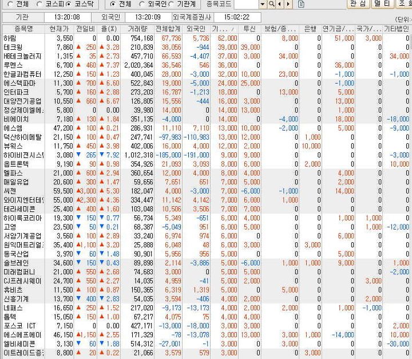The width and height of the screenshot is (412, 359).
Task: Select the 엘비세미콘 stock name
Action: pos(19,344)
